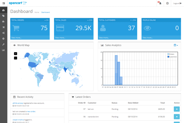Select the Dashboard breadcrumb item
184x123 pixels.
tap(45, 12)
